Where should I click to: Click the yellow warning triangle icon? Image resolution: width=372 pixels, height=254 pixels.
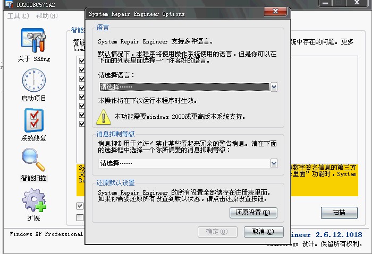click(x=104, y=117)
